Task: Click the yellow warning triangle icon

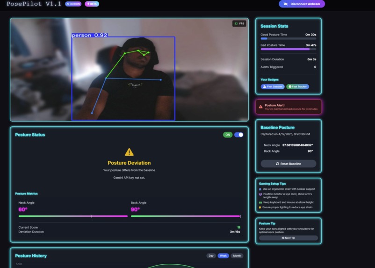Action: [x=129, y=152]
